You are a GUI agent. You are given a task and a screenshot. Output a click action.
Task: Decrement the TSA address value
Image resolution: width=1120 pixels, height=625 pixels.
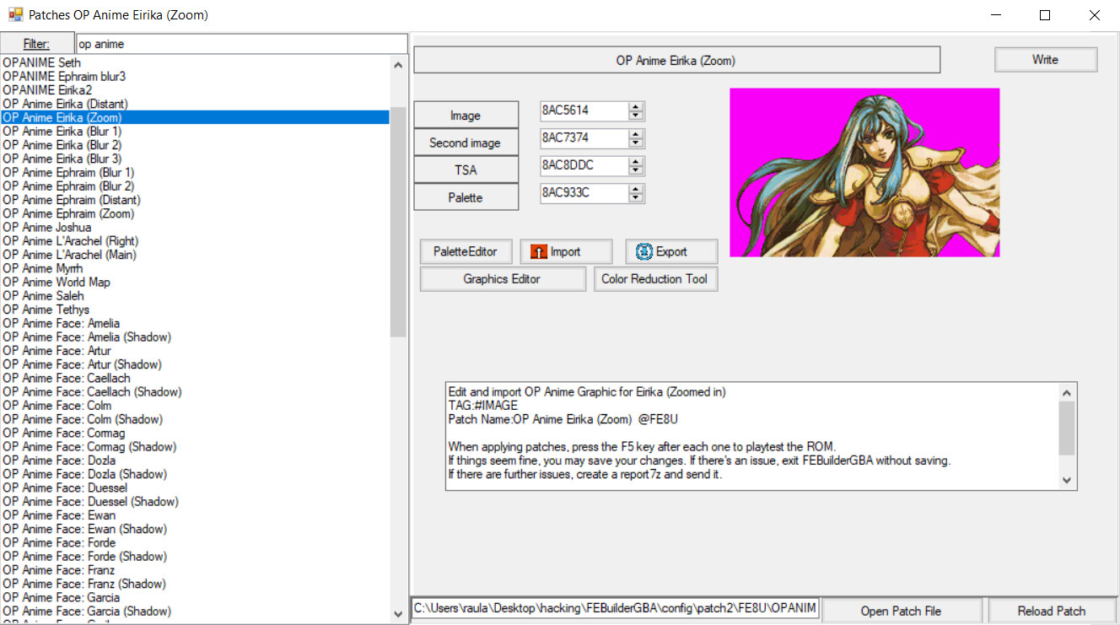tap(636, 170)
